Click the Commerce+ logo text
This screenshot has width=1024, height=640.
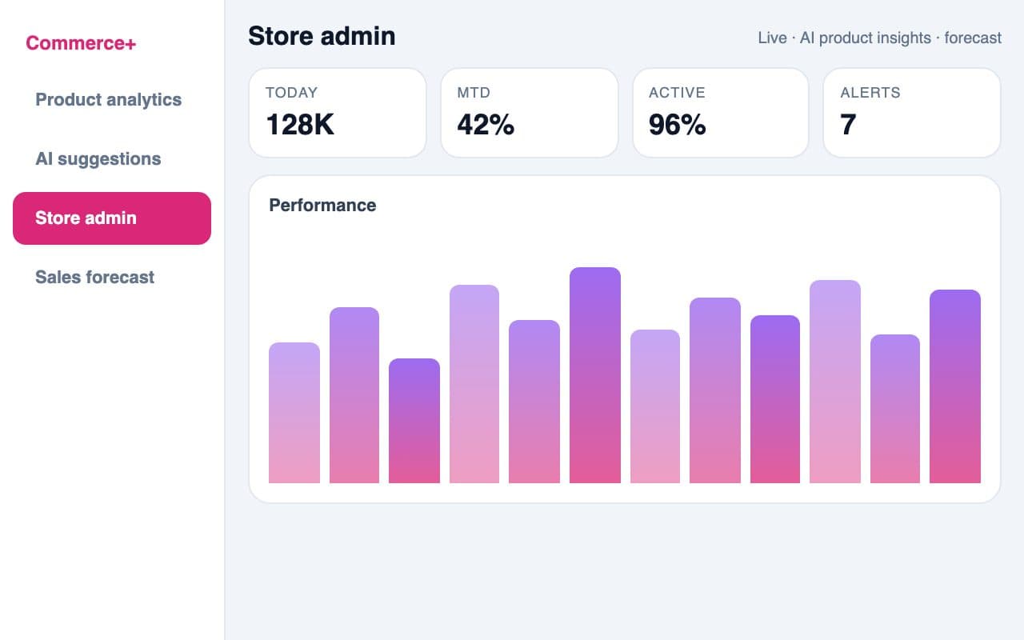[x=81, y=43]
